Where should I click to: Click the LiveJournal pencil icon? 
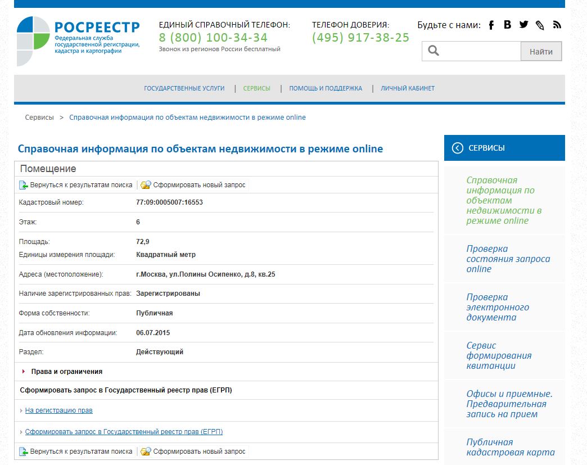540,25
